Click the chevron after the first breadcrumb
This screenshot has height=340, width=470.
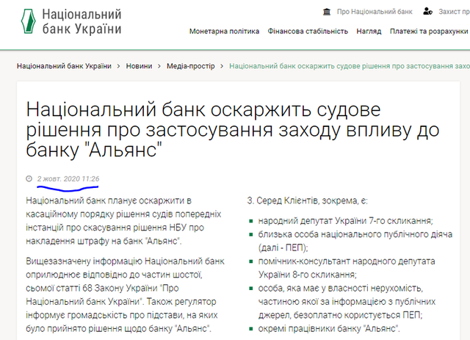click(118, 66)
